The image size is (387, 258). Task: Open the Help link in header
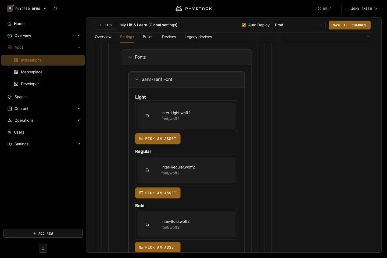pyautogui.click(x=325, y=9)
